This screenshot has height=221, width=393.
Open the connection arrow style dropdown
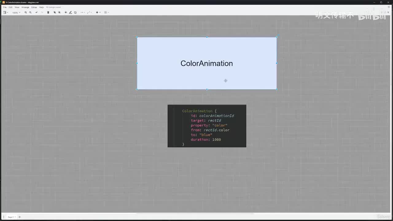point(83,13)
